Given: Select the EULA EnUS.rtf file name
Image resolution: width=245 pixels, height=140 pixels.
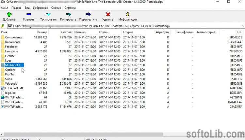Looking at the screenshot, I should pos(14,88).
